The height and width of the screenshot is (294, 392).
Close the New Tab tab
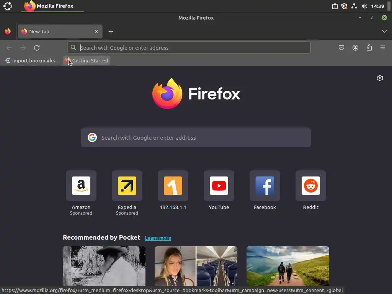pyautogui.click(x=96, y=31)
